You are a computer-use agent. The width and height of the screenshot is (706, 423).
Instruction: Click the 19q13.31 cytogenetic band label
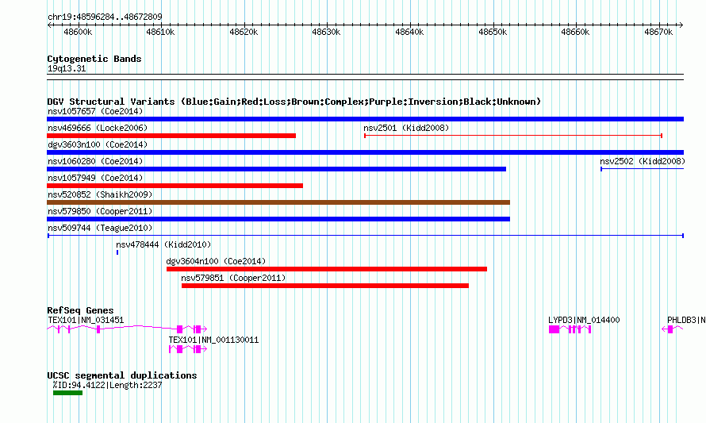pos(67,68)
